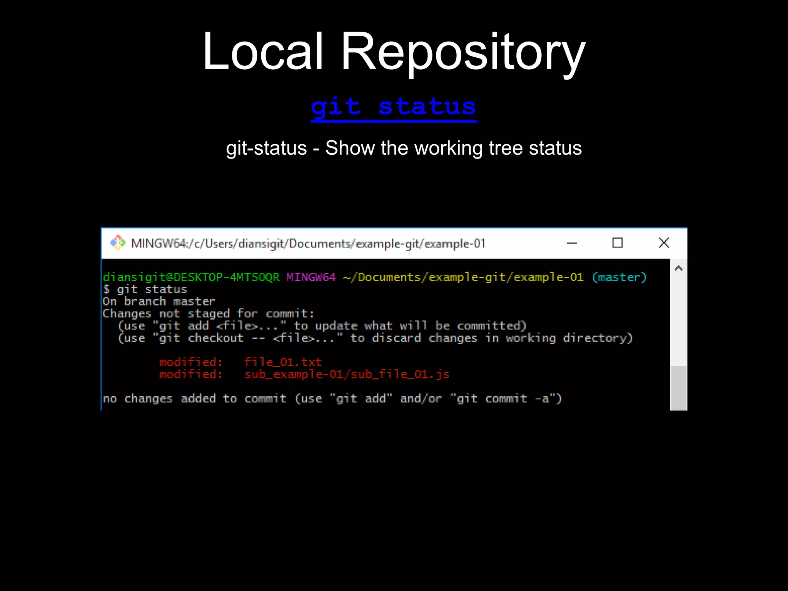Click the yellow ~/Documents/example-git path in prompt
788x591 pixels.
coord(463,277)
